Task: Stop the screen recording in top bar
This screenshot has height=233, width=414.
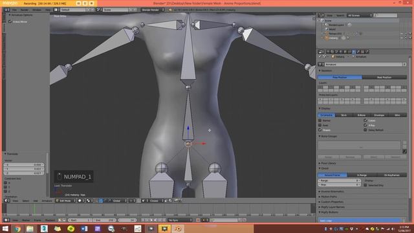Action: (92, 3)
